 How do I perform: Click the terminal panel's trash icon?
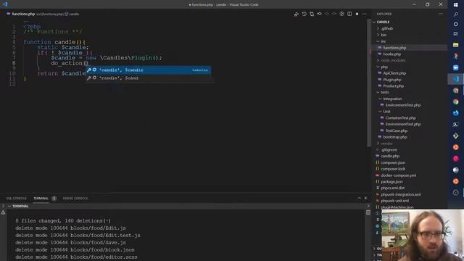tap(368, 212)
